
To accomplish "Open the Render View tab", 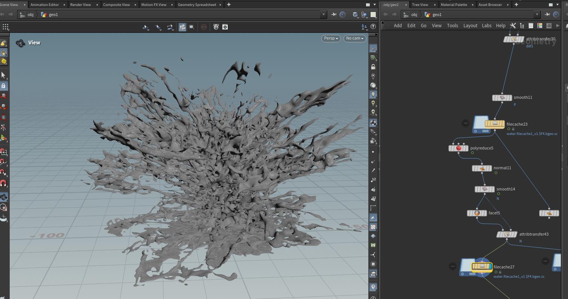I will coord(80,4).
